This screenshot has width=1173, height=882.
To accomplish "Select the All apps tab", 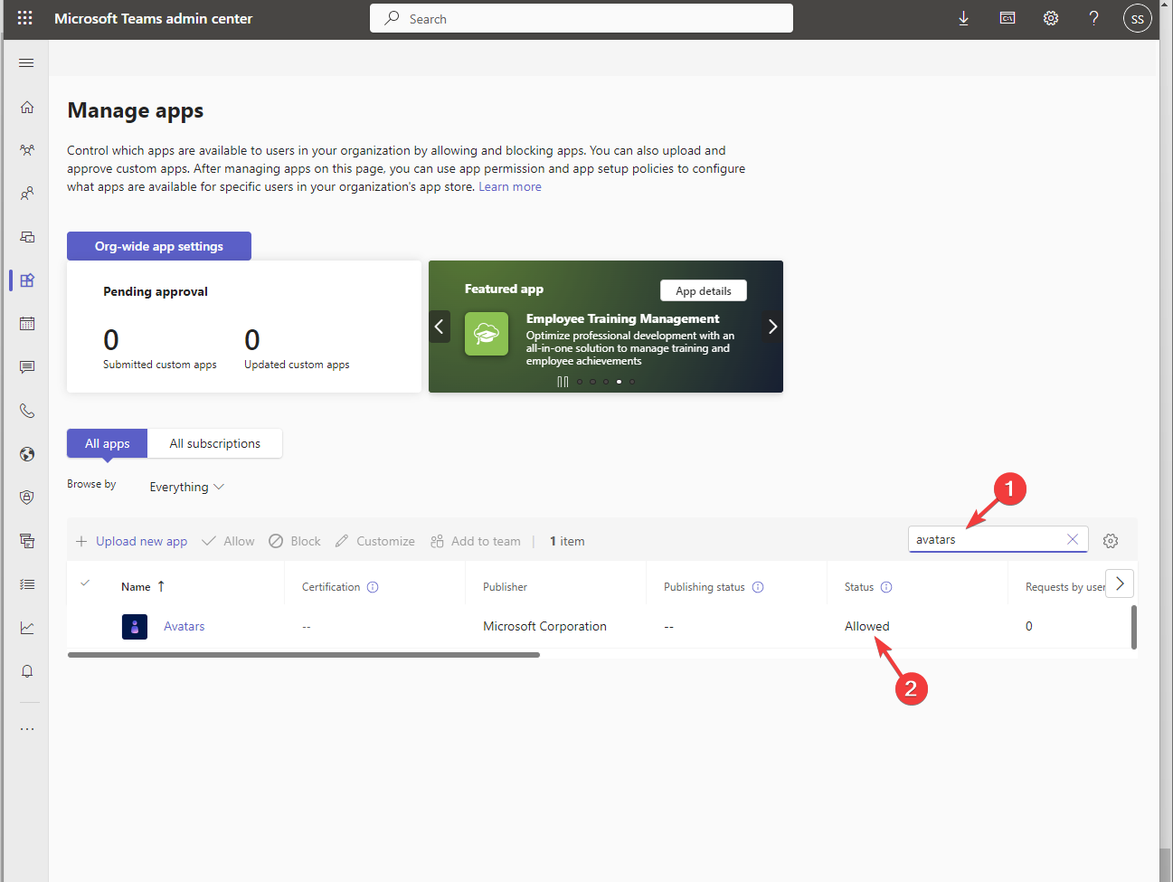I will coord(106,443).
